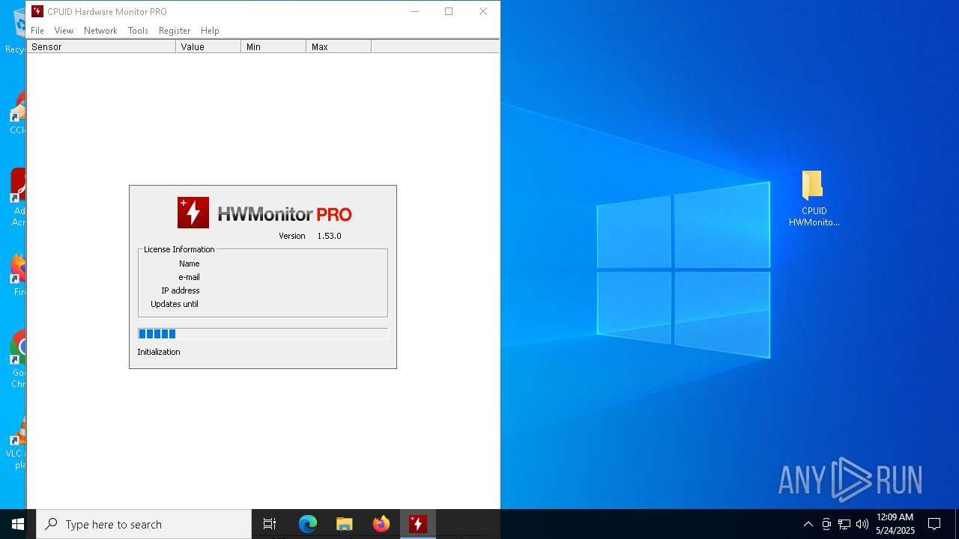Open File Explorer from the taskbar
The height and width of the screenshot is (539, 959).
coord(344,524)
